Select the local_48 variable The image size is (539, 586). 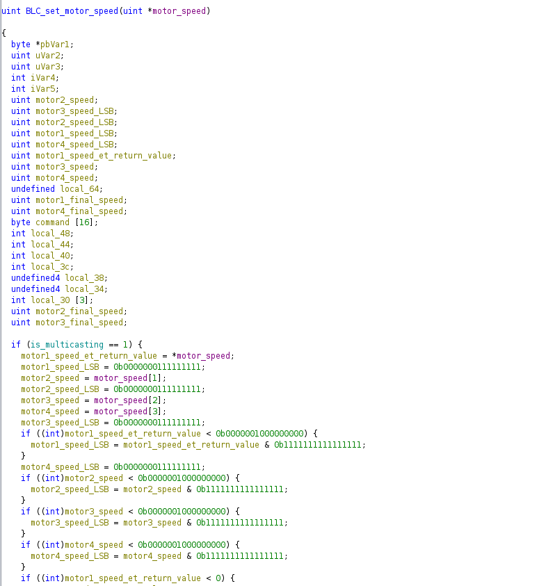coord(50,234)
